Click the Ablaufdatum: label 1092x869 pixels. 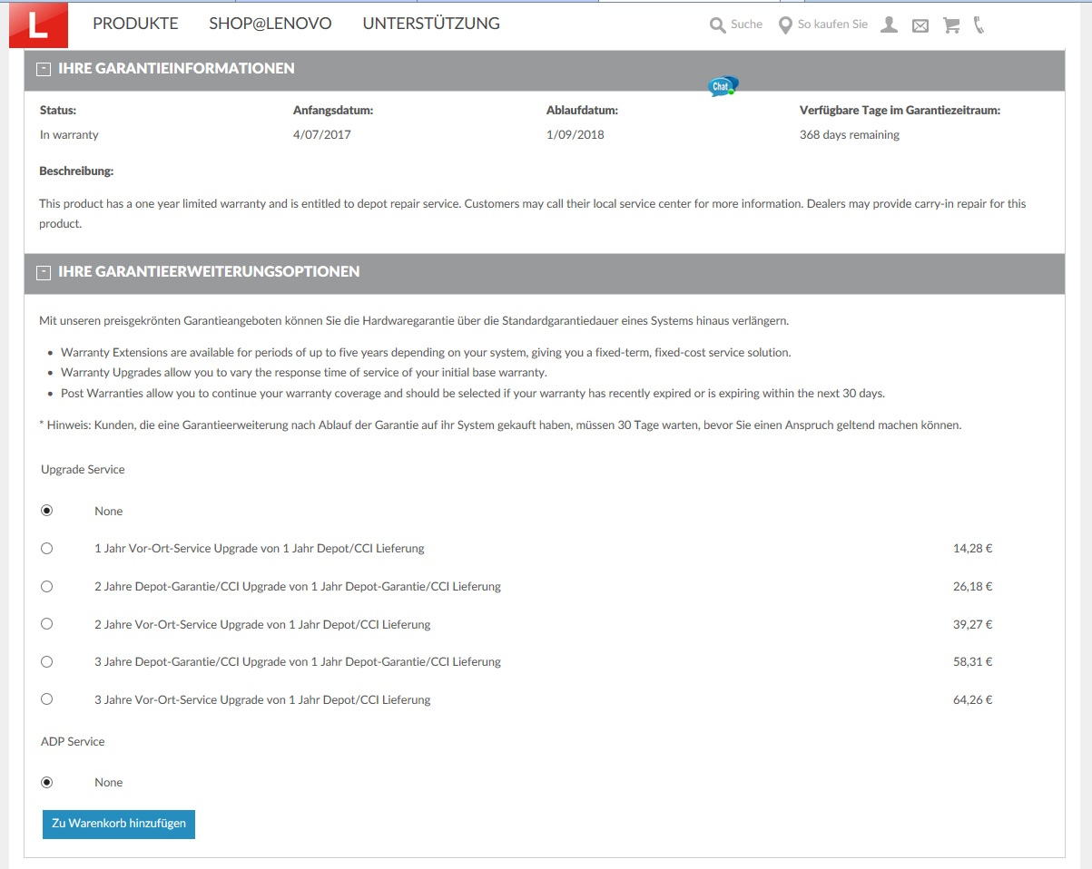tap(582, 111)
